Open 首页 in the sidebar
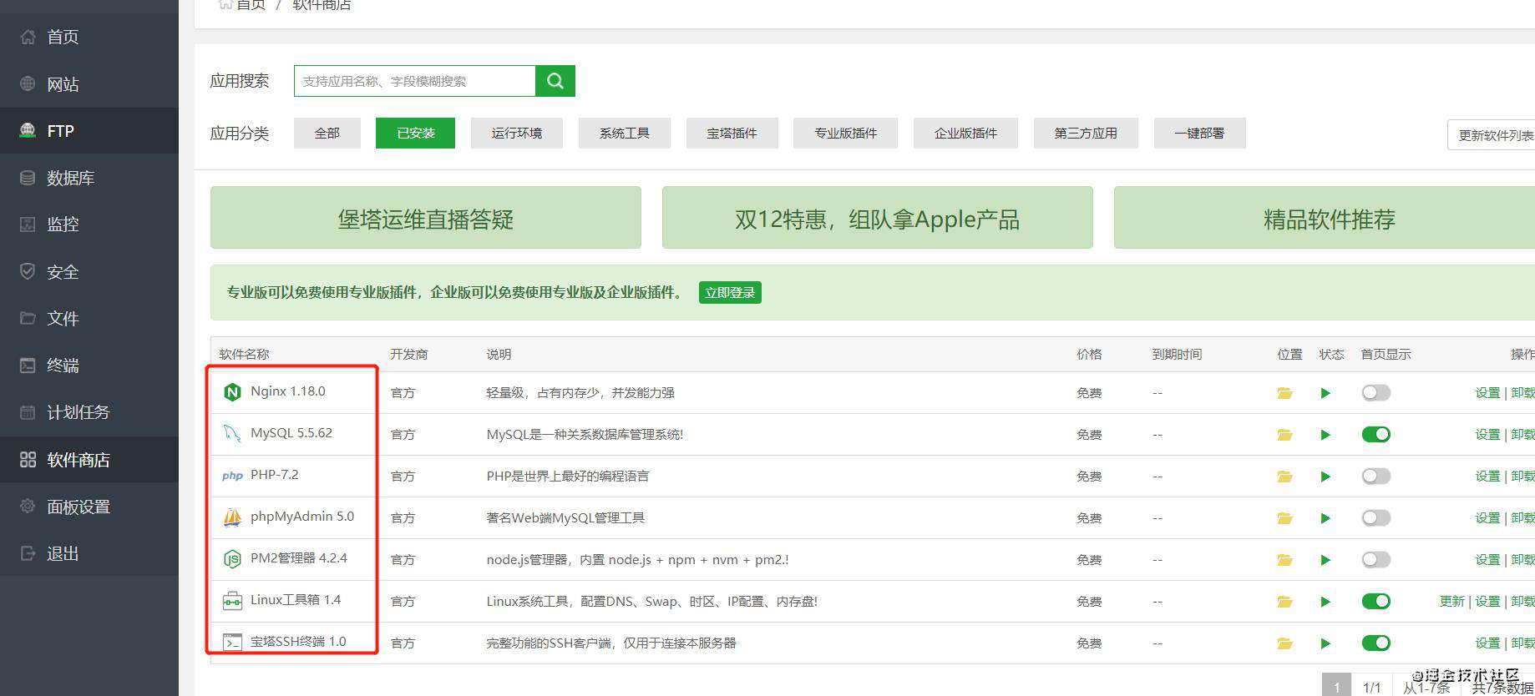 [x=89, y=37]
